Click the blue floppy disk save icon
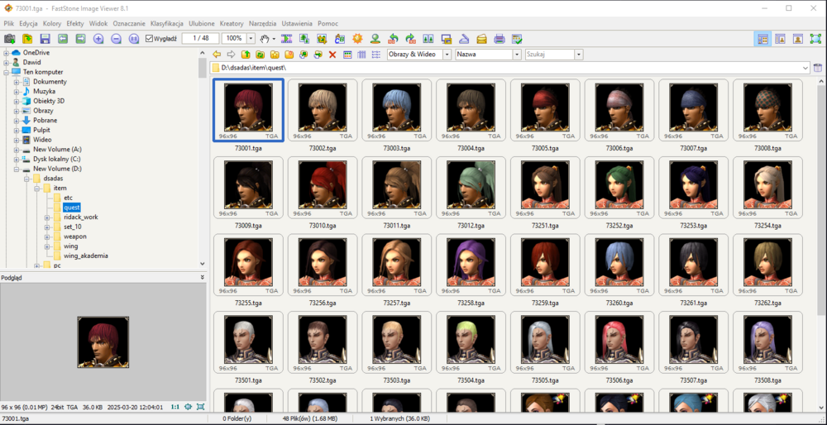This screenshot has width=827, height=425. coord(45,39)
